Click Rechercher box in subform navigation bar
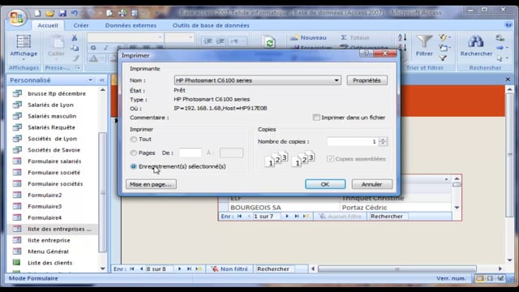 point(388,217)
